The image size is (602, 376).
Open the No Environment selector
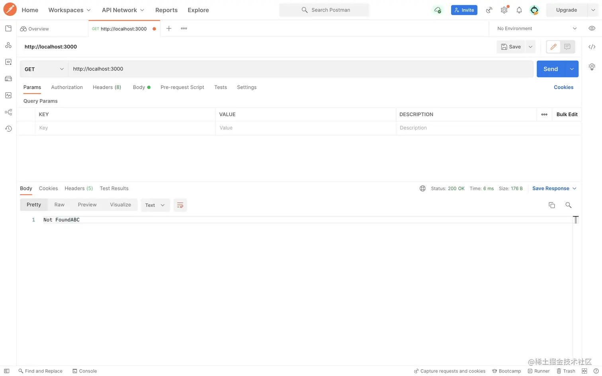pos(537,28)
